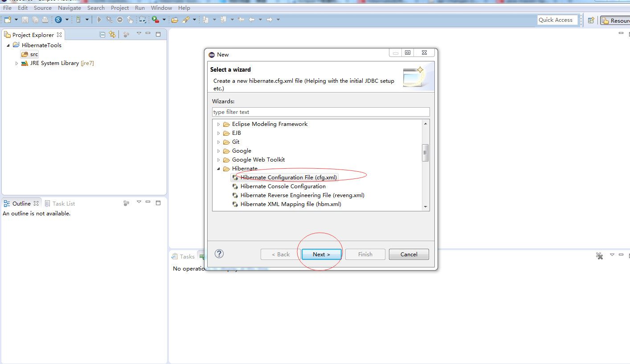Open the Source menu

pyautogui.click(x=43, y=8)
